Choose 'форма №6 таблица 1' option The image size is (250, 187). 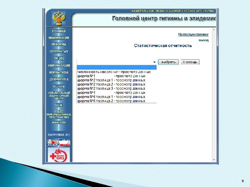coord(117,97)
